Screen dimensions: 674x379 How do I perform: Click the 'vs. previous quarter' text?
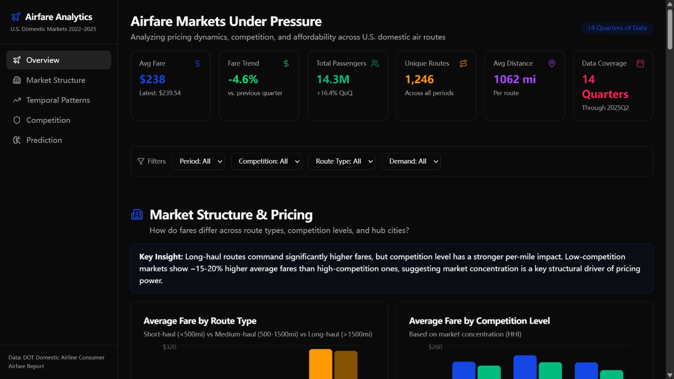[x=255, y=93]
